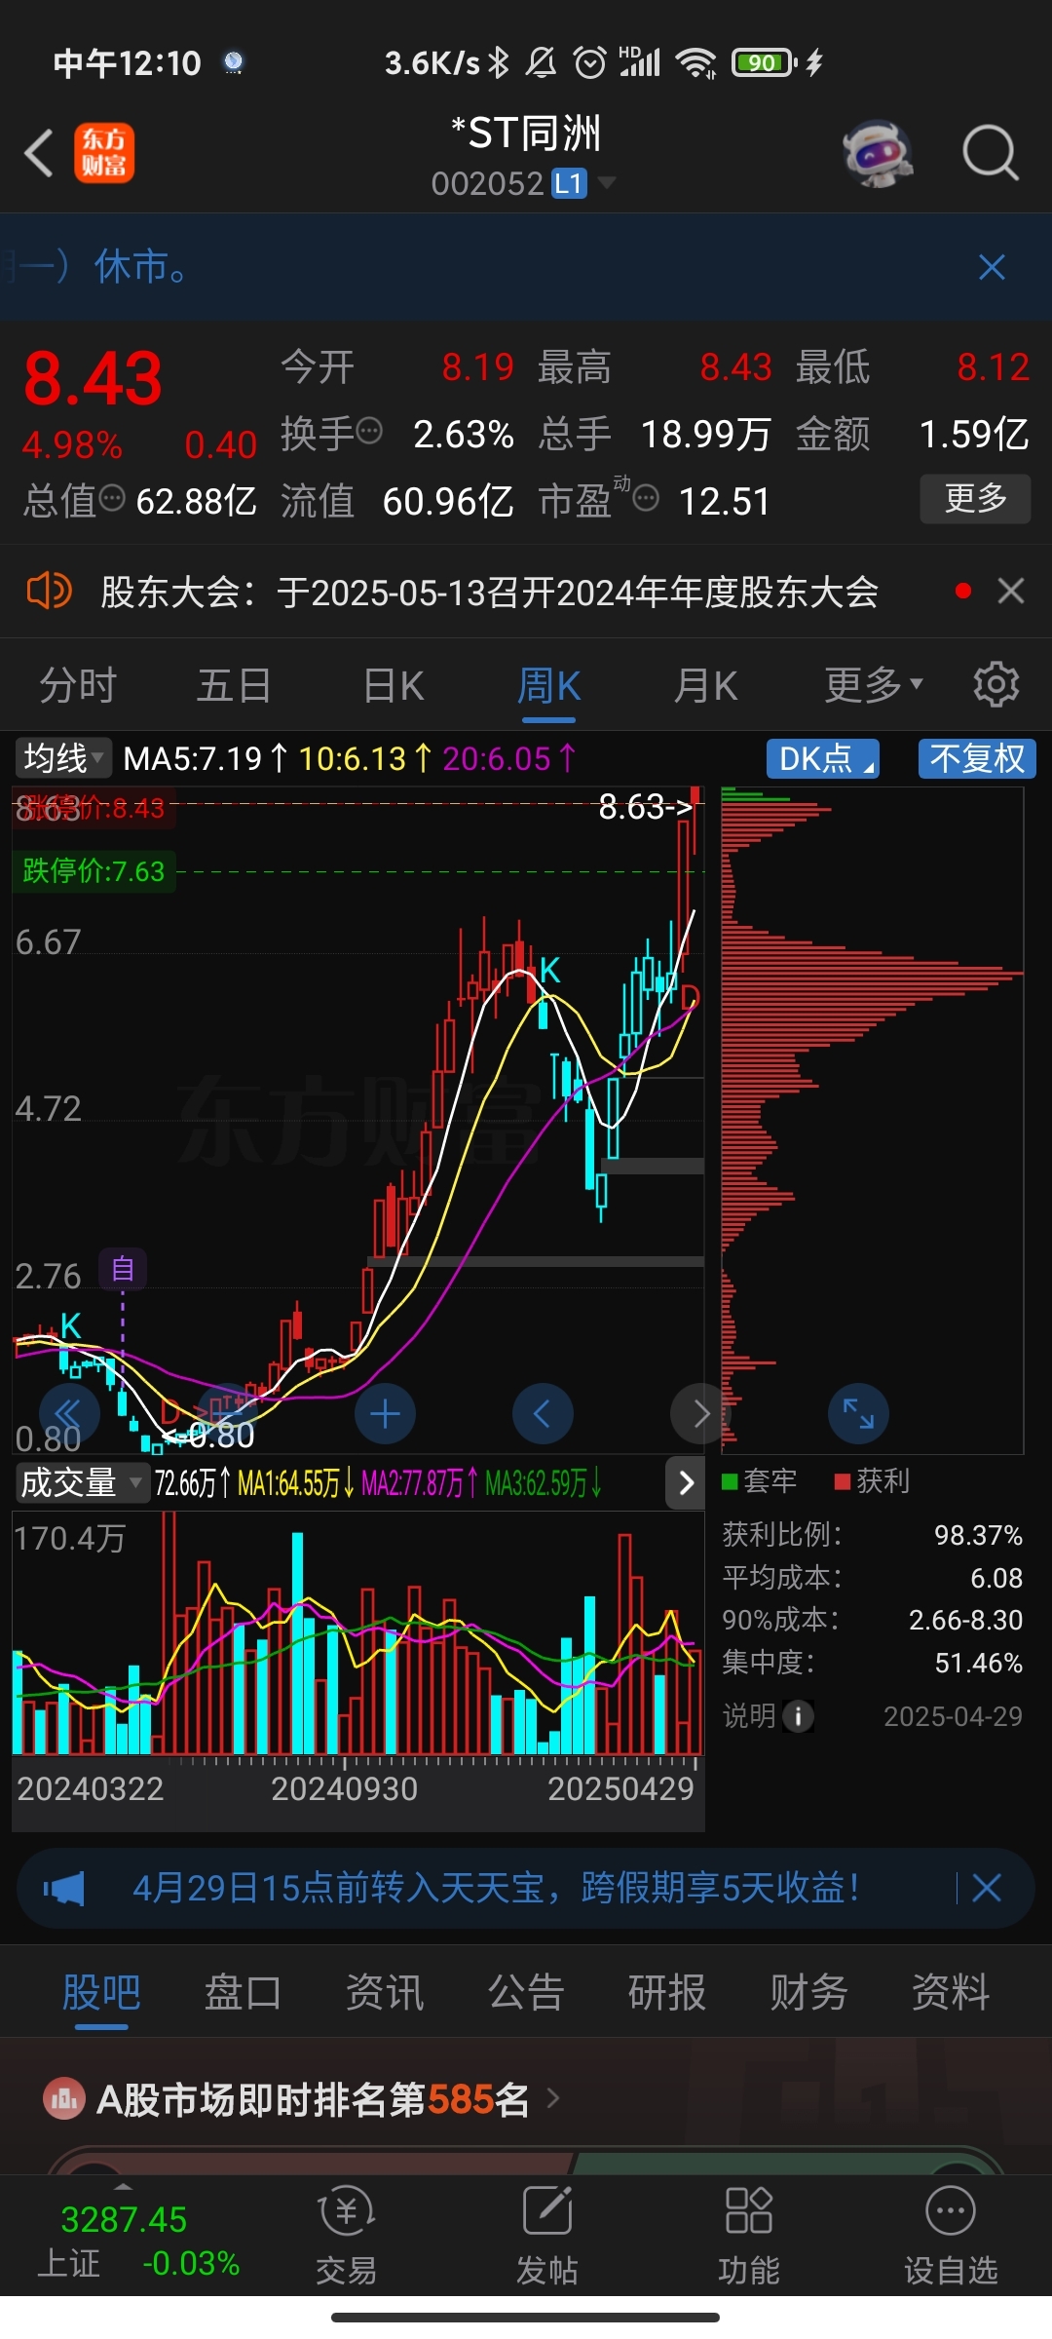
Task: Tap the current price 8.43
Action: [x=93, y=378]
